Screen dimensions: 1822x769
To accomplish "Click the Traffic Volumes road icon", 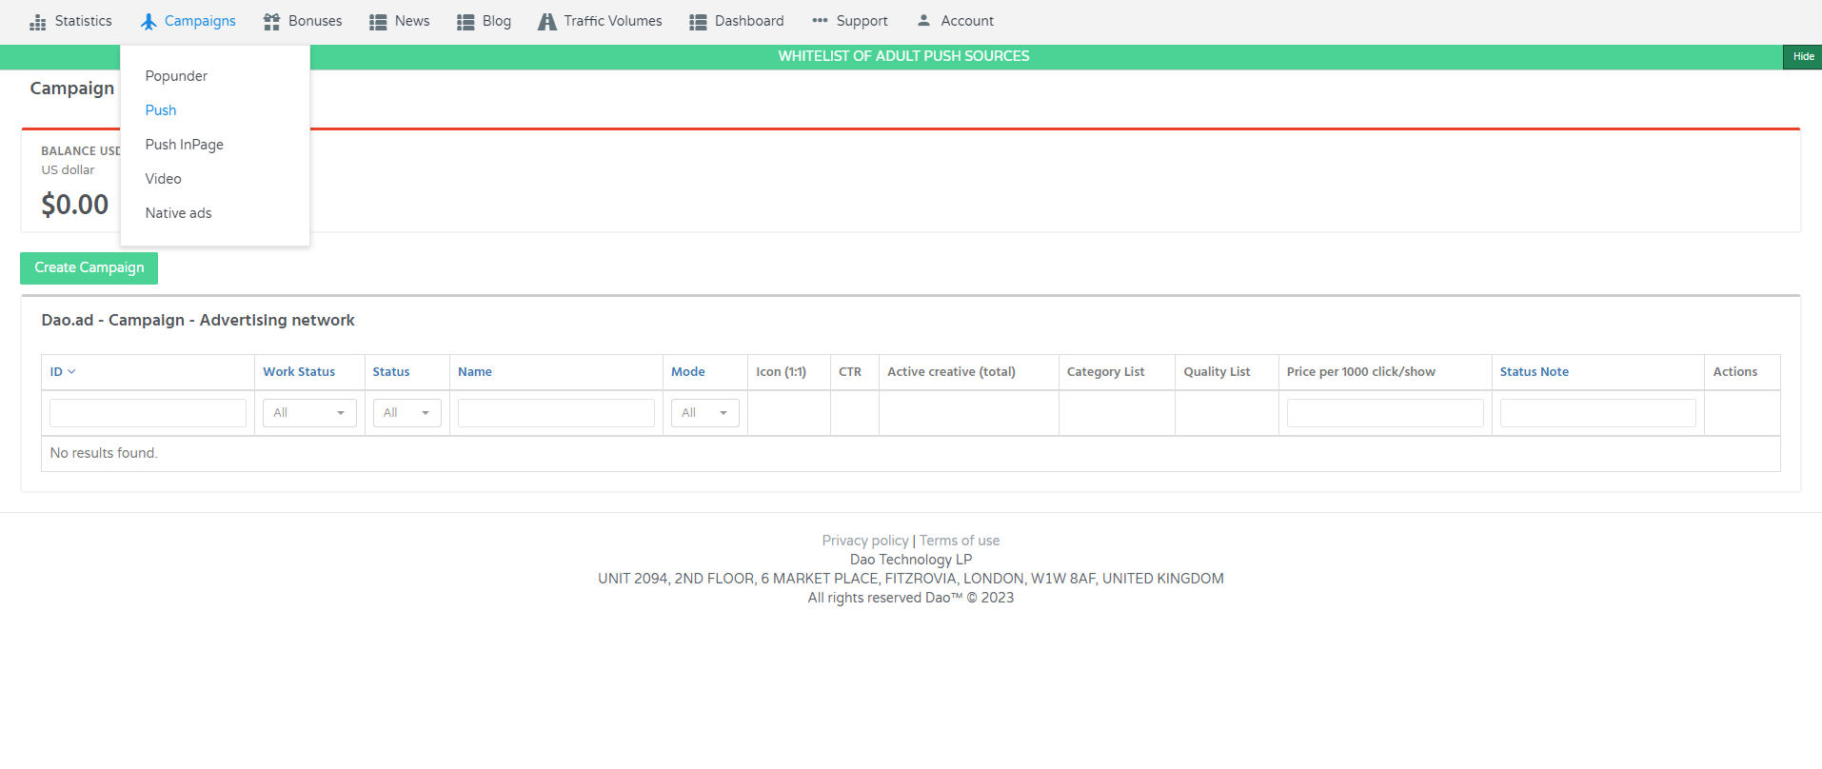I will (x=547, y=22).
